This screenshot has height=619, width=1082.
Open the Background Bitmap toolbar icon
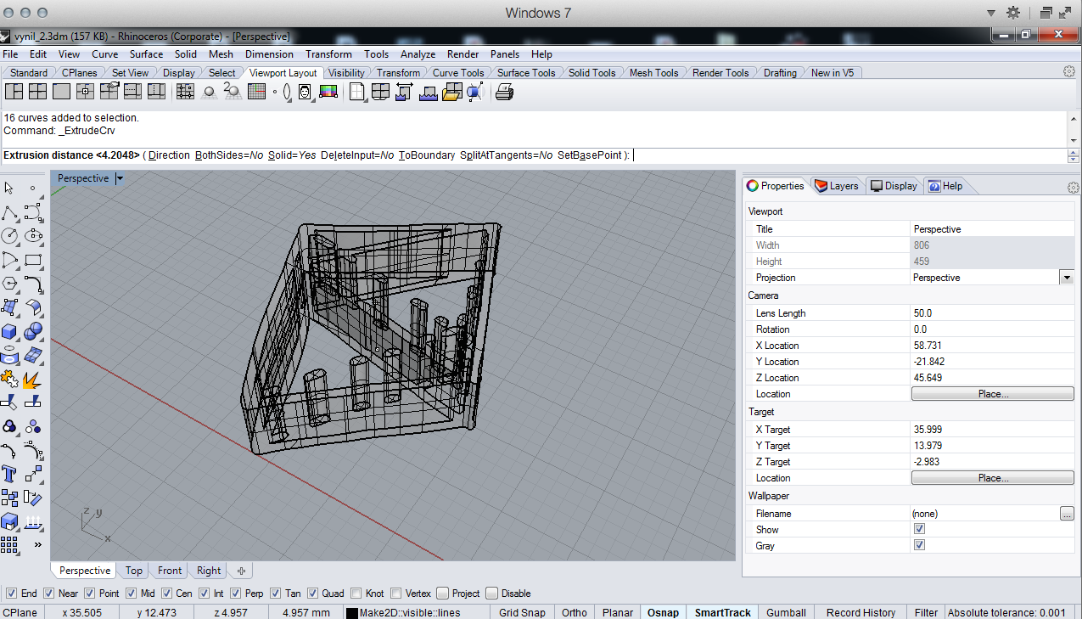(x=306, y=92)
